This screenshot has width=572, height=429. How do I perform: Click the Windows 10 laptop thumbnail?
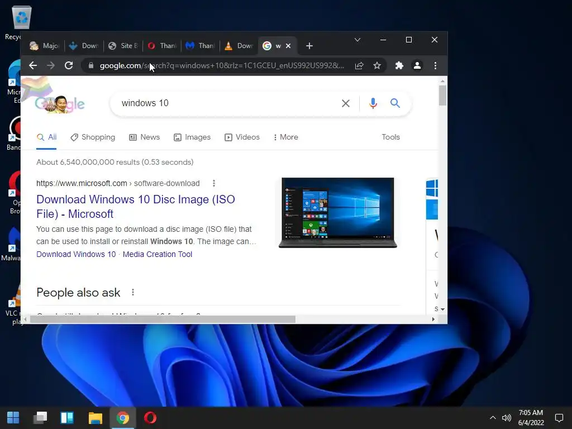[338, 213]
